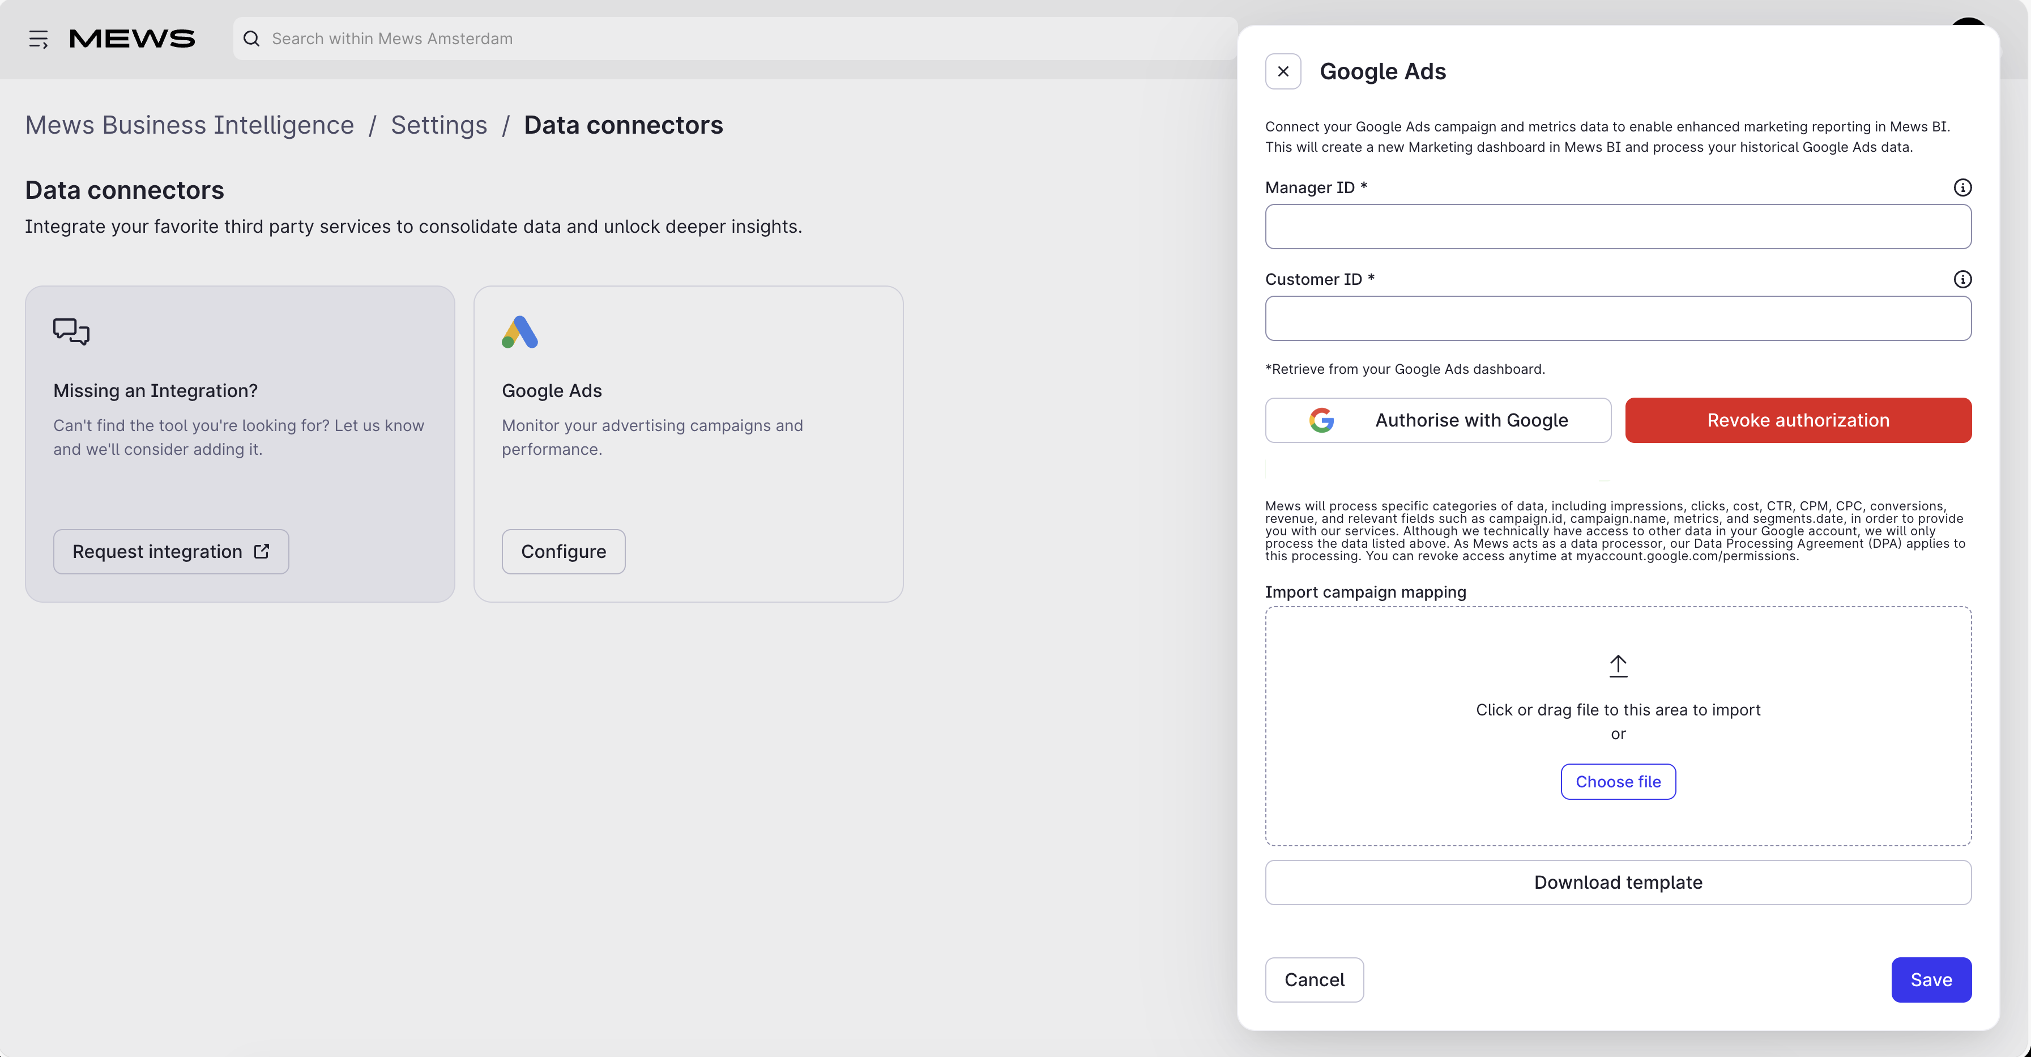This screenshot has height=1057, width=2031.
Task: Click the chat bubbles integration icon
Action: (x=71, y=331)
